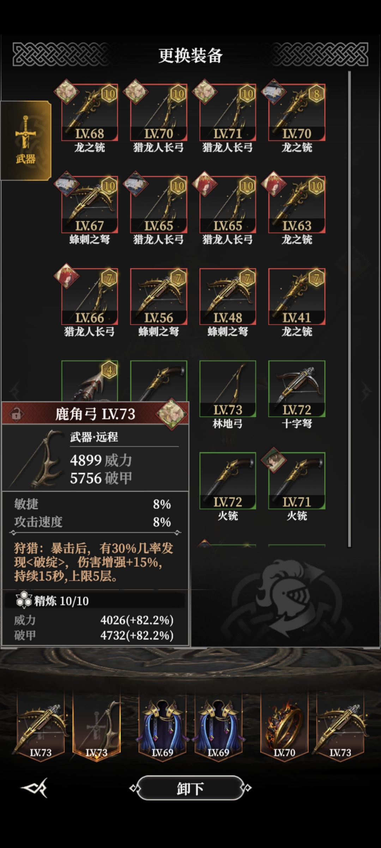This screenshot has height=848, width=381.
Task: Tap the 卸下 unequip button
Action: [190, 788]
